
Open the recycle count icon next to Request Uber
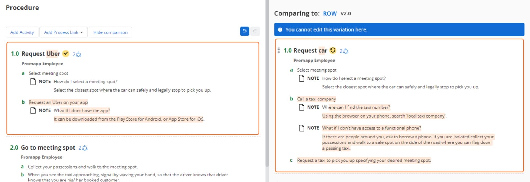(x=77, y=54)
